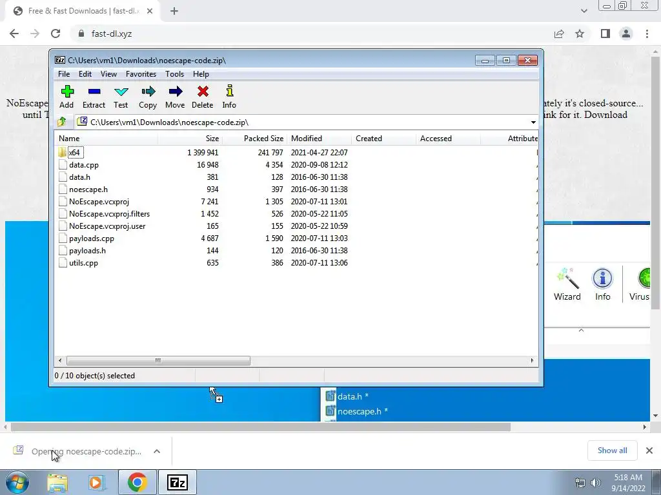Collapse the webpage panel caret

coord(581,331)
